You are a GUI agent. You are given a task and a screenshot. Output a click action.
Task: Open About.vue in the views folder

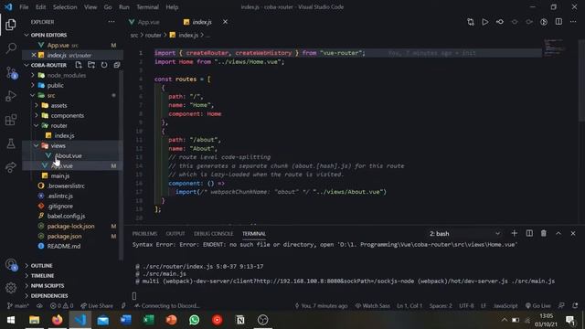coord(69,155)
